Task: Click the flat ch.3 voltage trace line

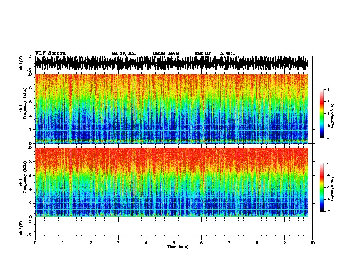Action: pos(172,228)
